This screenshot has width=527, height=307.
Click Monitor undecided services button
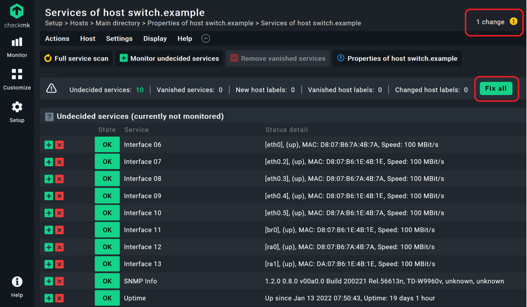169,58
